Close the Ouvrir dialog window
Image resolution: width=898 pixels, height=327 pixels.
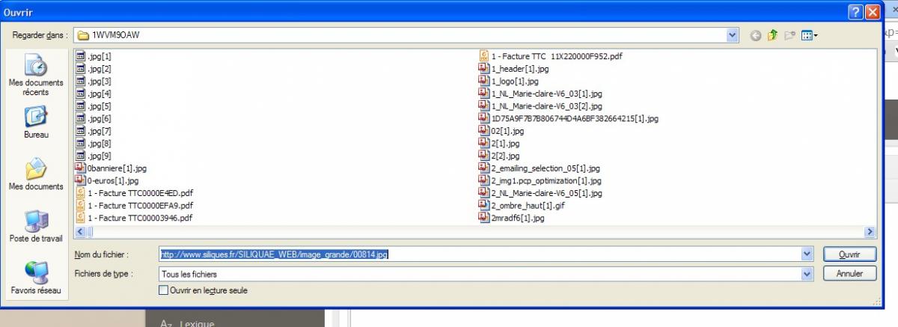[873, 12]
